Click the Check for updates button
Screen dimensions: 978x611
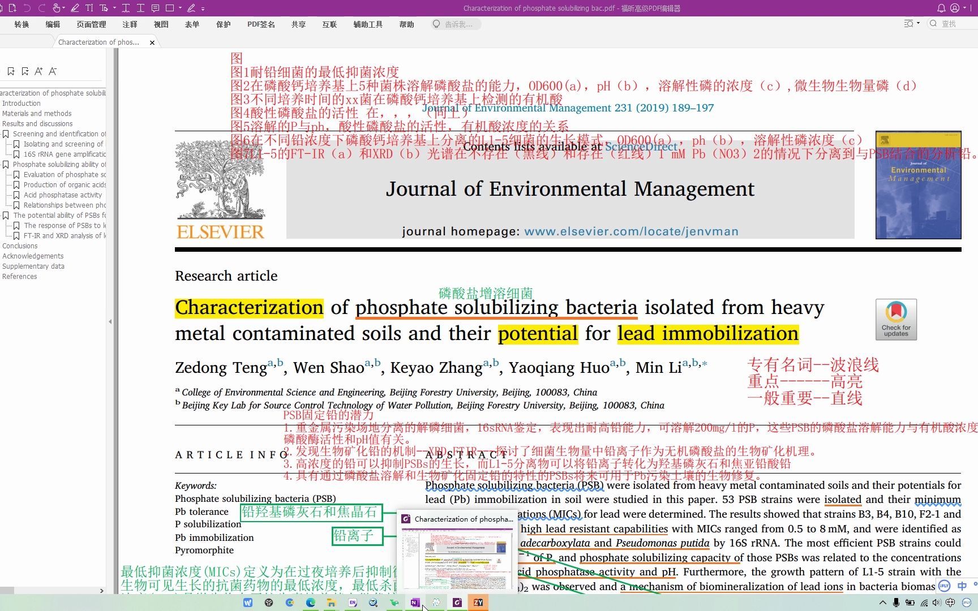point(896,320)
